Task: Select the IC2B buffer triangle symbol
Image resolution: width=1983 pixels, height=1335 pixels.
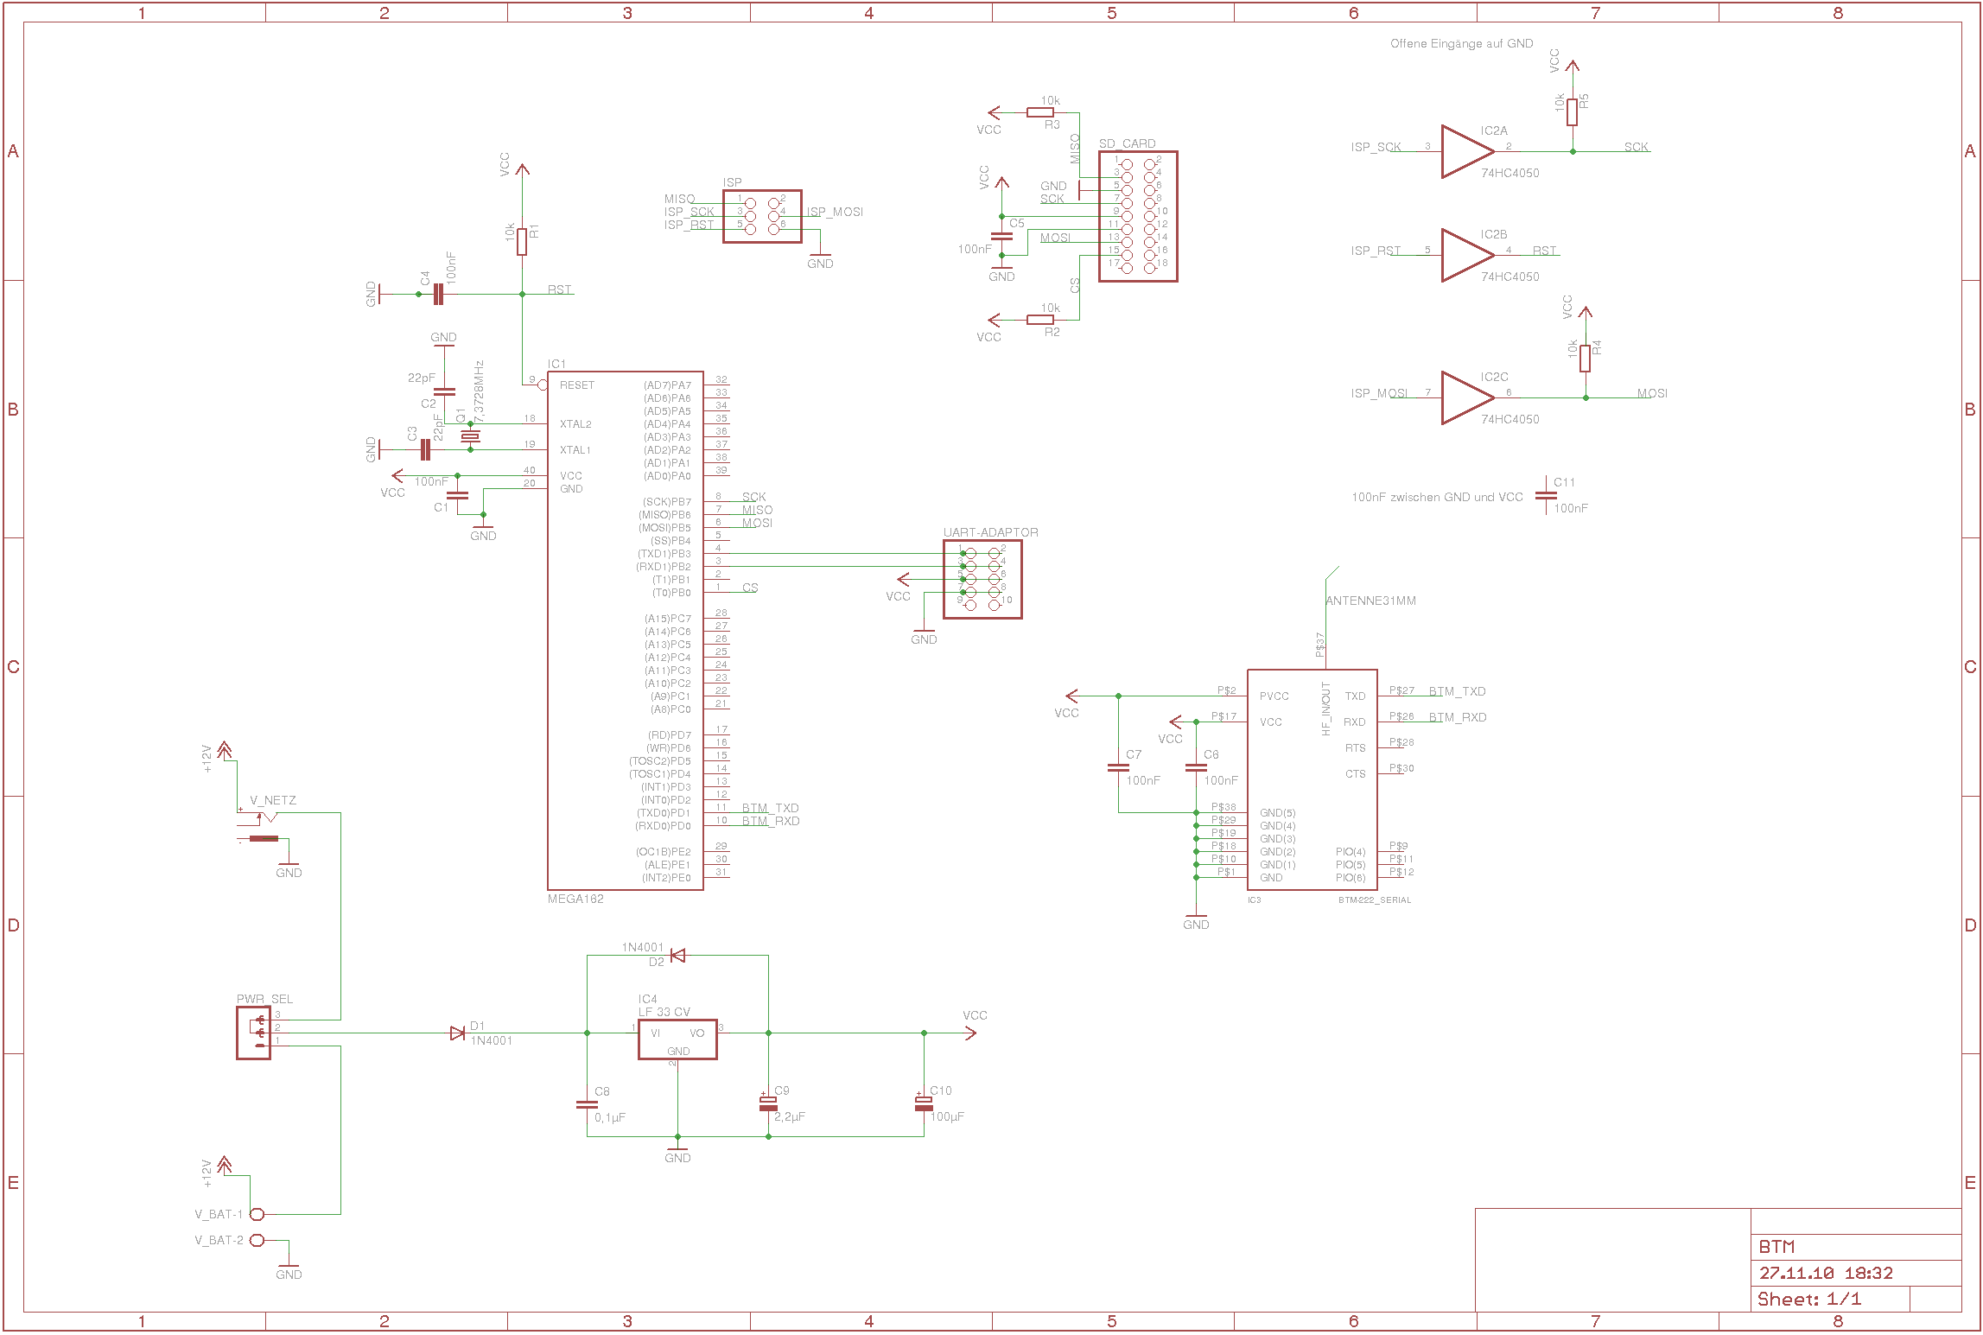Action: tap(1466, 255)
